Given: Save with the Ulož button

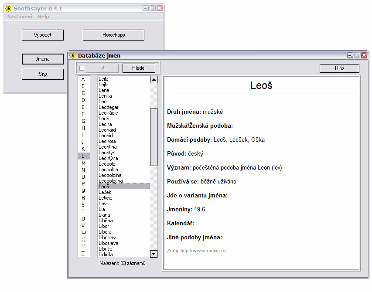Looking at the screenshot, I should [x=339, y=68].
